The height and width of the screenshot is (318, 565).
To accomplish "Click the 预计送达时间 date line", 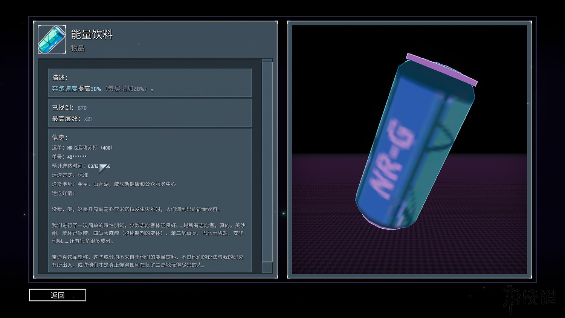I will [81, 166].
